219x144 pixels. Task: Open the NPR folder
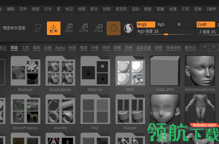click(130, 71)
